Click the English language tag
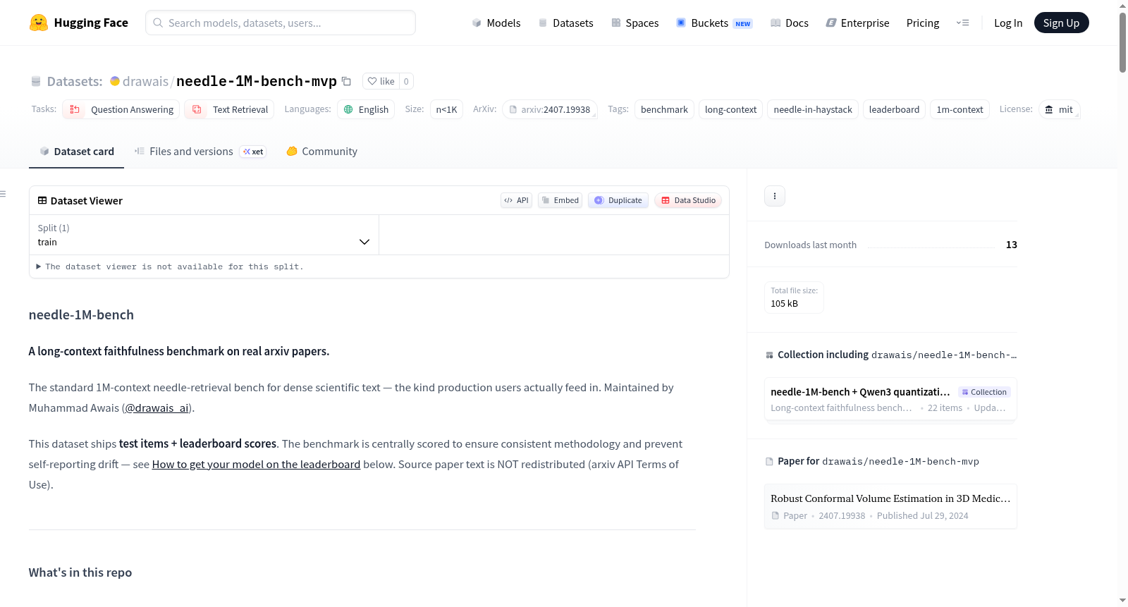This screenshot has width=1128, height=607. tap(366, 109)
